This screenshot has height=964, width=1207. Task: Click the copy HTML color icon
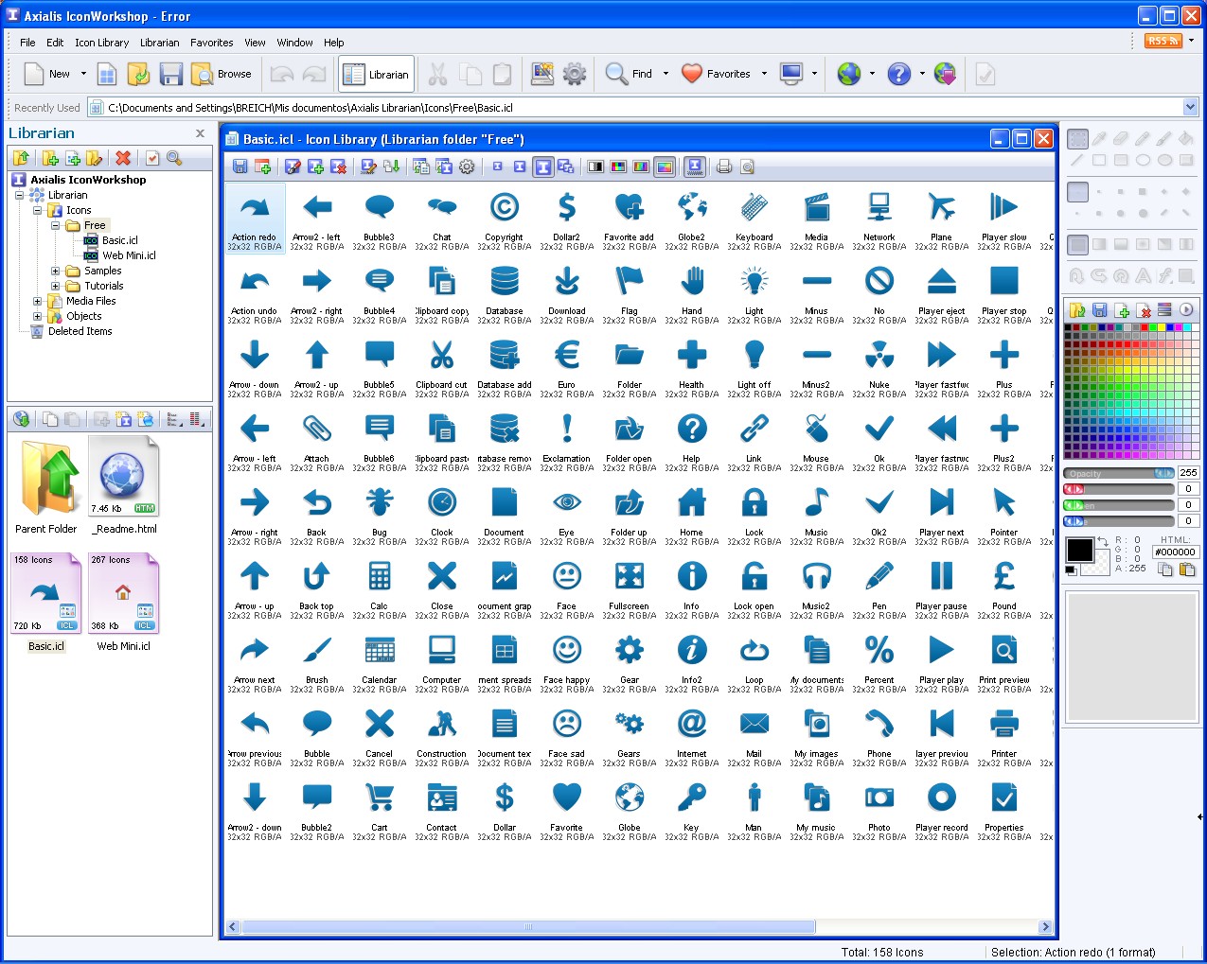[1166, 569]
